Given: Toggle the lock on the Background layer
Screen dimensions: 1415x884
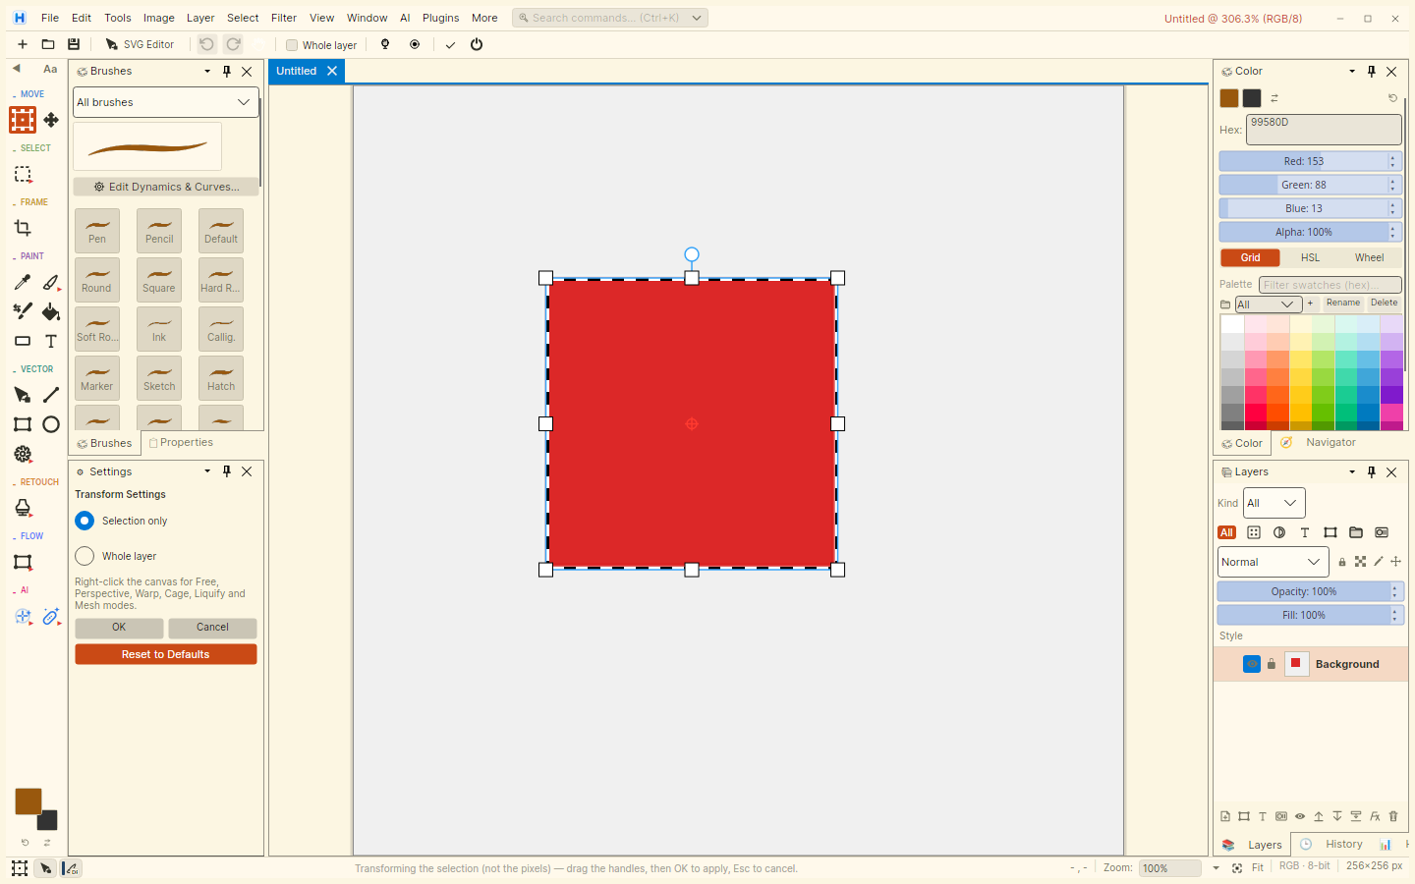Looking at the screenshot, I should [1272, 664].
